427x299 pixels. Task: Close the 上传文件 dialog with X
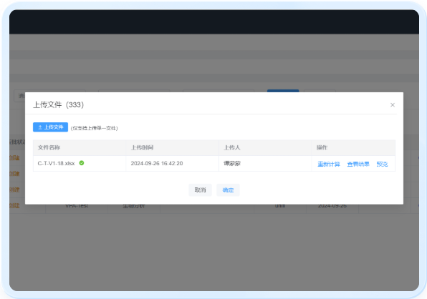click(x=393, y=105)
